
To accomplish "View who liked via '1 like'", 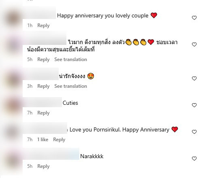I will pyautogui.click(x=43, y=140).
